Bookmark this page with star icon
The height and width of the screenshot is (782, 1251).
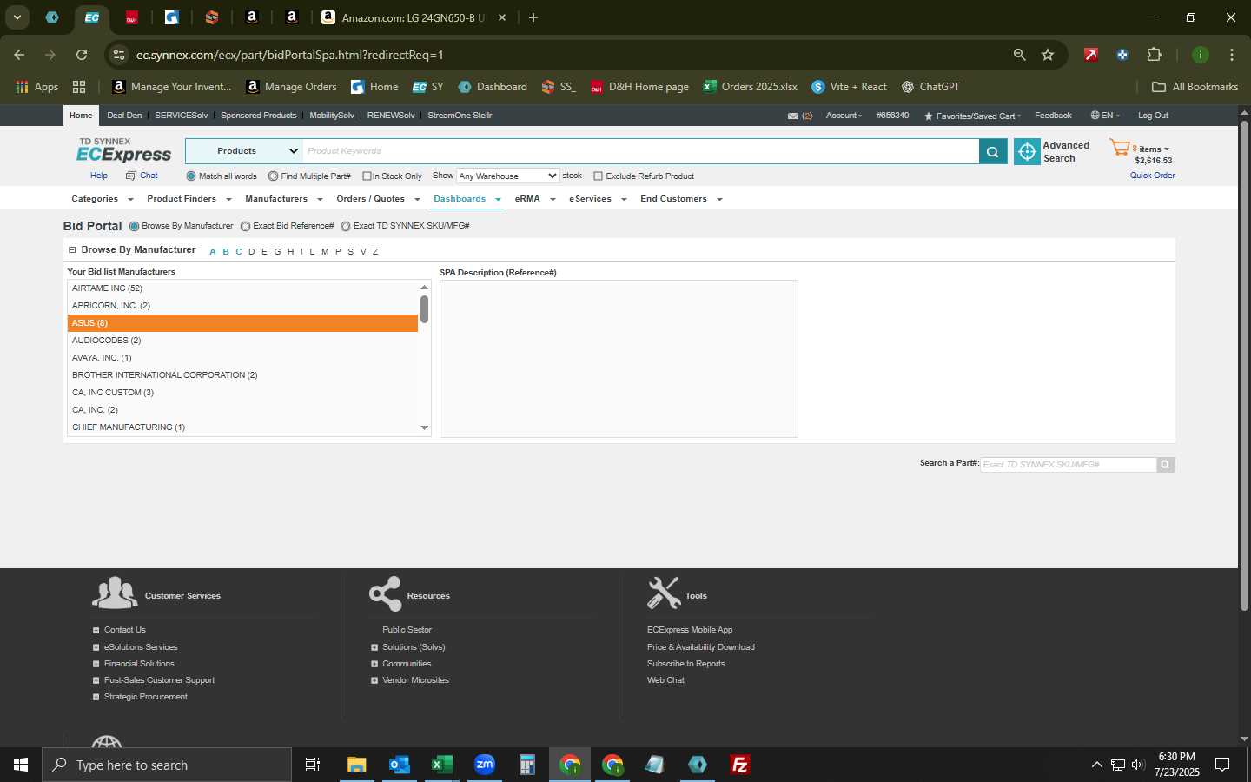[1048, 55]
